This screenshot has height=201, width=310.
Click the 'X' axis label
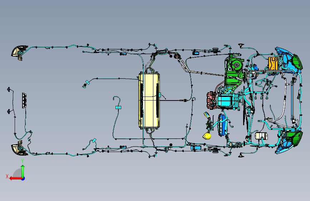[x=7, y=176]
